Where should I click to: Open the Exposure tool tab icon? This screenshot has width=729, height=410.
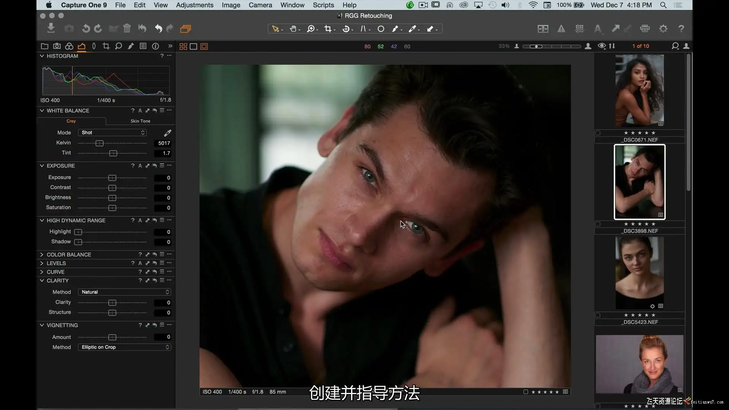[82, 46]
